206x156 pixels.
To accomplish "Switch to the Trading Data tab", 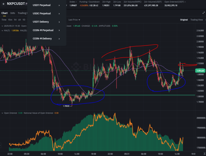I will click(x=22, y=13).
